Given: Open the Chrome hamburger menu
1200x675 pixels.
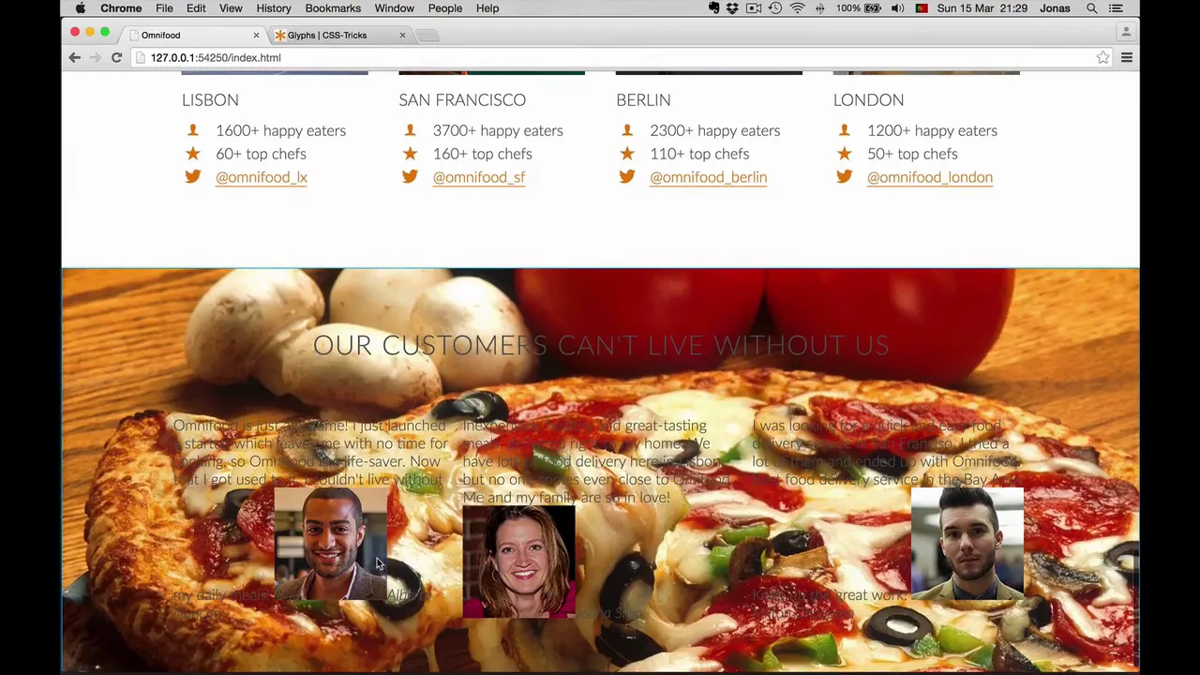Looking at the screenshot, I should point(1127,58).
